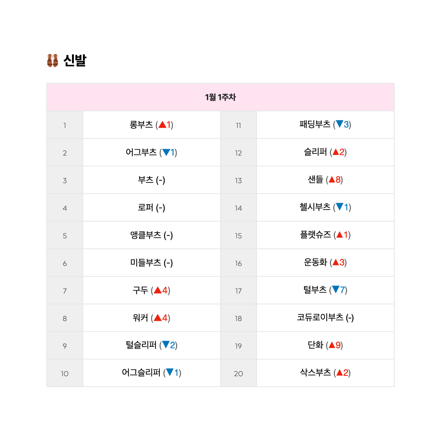Select the 운동화 entry at rank 16
441x441 pixels.
pyautogui.click(x=325, y=263)
